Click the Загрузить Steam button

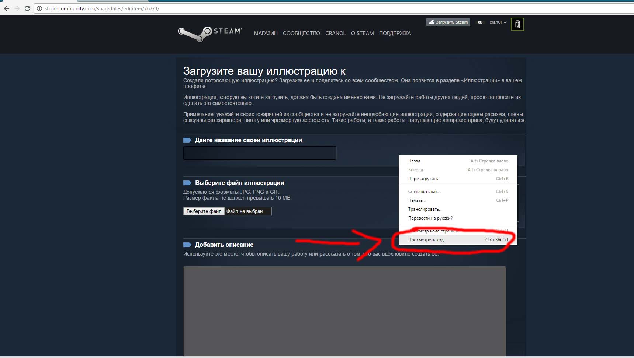coord(448,22)
